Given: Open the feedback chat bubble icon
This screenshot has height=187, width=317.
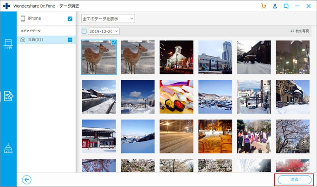Looking at the screenshot, I should [286, 6].
